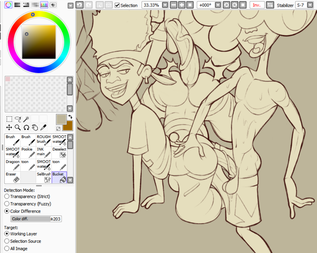Show the swatches color panel tab

(44, 5)
